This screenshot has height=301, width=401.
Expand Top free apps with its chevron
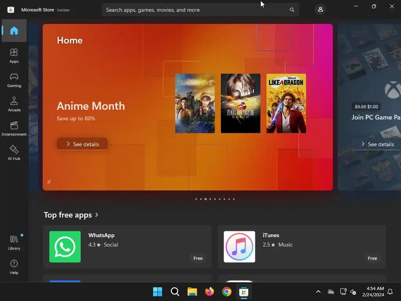[x=97, y=215]
